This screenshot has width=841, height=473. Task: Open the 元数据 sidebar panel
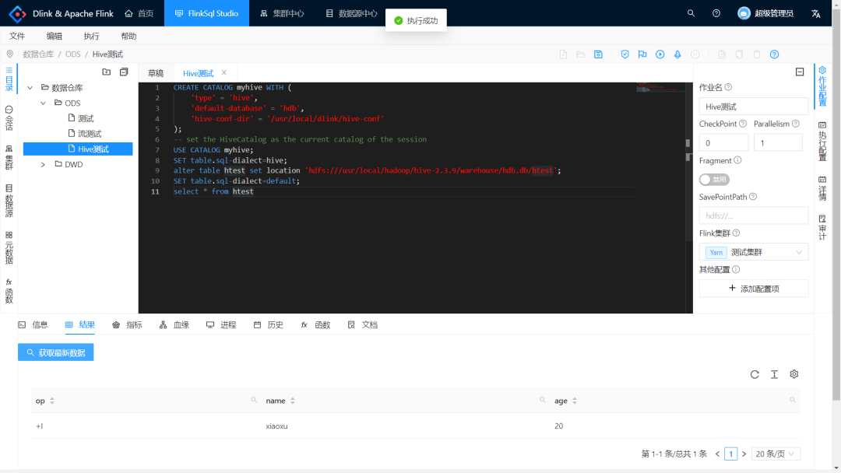pos(9,248)
